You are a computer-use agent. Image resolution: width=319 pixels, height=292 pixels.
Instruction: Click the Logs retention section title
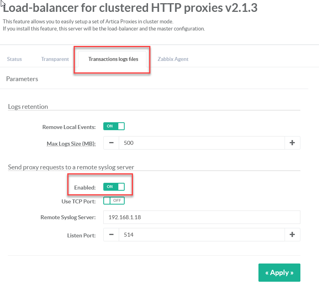click(28, 106)
